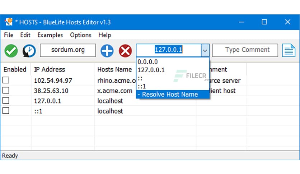The image size is (300, 174).
Task: Click the ::1 address cell in table
Action: coord(38,111)
